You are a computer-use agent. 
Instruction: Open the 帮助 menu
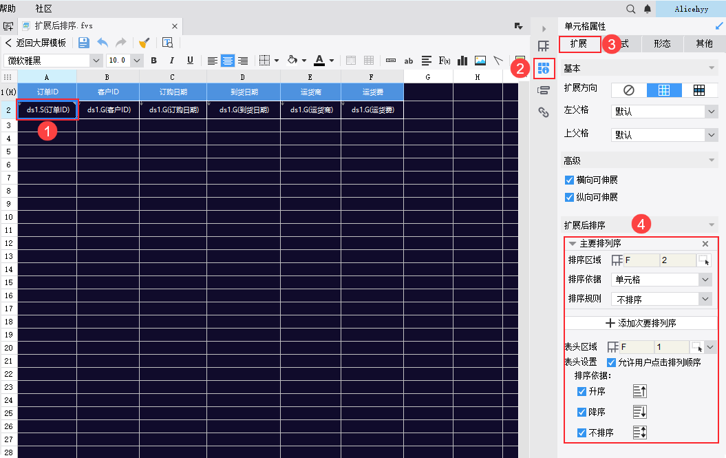(x=8, y=8)
